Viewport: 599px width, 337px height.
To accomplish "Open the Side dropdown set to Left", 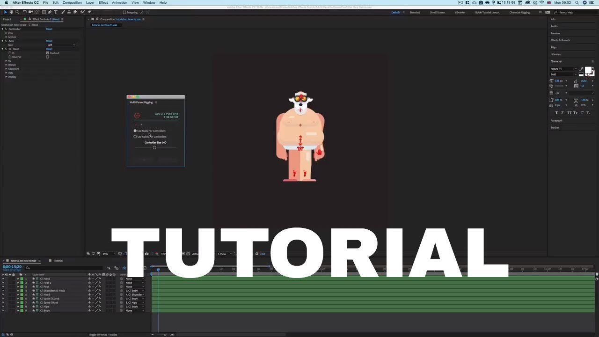I will (x=61, y=45).
